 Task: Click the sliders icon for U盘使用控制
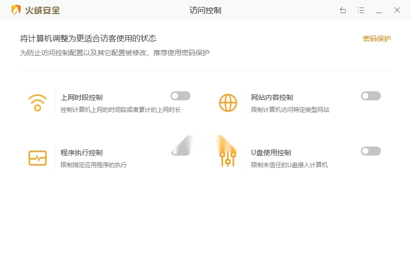click(x=228, y=158)
